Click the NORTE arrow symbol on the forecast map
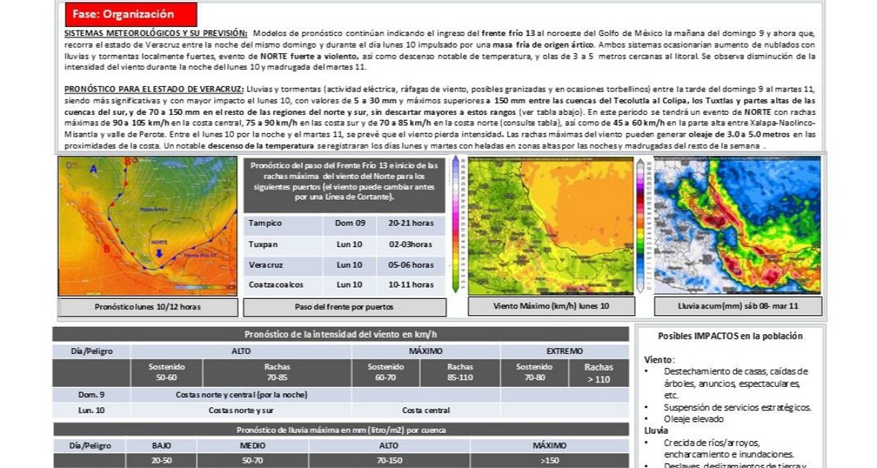The width and height of the screenshot is (877, 468). coord(159,253)
